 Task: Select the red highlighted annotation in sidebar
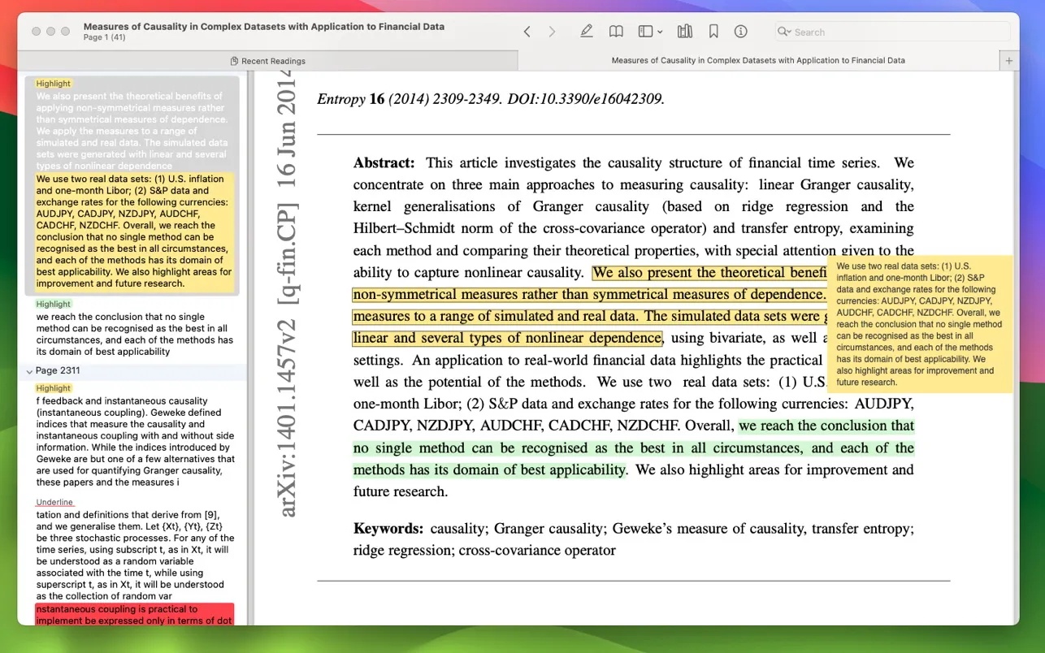pyautogui.click(x=134, y=615)
